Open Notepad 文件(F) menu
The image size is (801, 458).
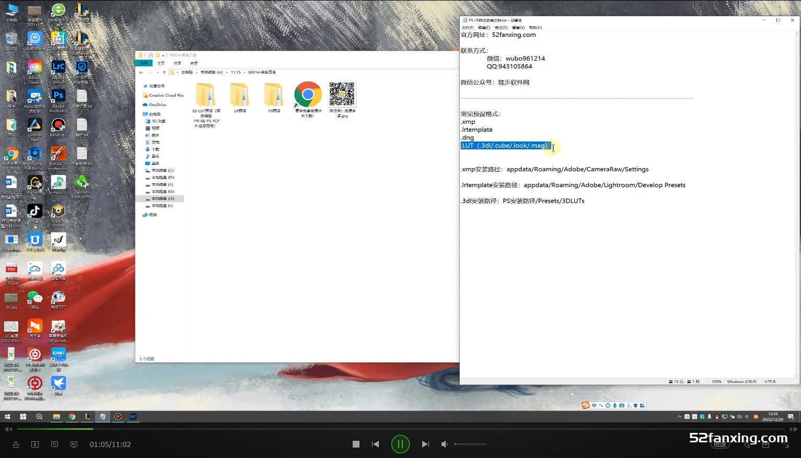(x=468, y=28)
